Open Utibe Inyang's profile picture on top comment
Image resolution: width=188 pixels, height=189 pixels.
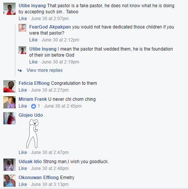pos(9,9)
